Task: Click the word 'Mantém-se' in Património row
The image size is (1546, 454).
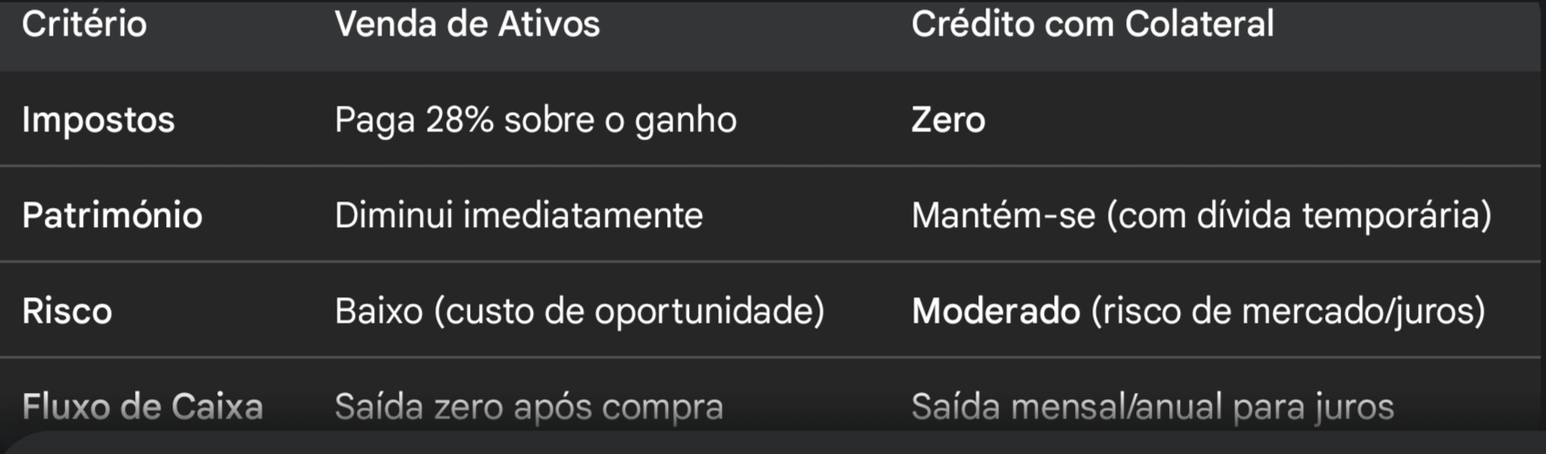Action: click(x=1003, y=216)
